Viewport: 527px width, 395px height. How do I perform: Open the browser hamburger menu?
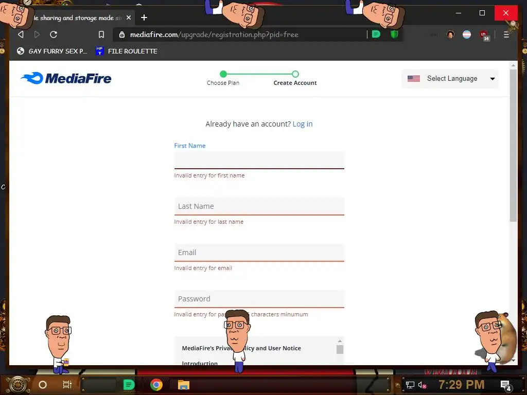point(506,34)
